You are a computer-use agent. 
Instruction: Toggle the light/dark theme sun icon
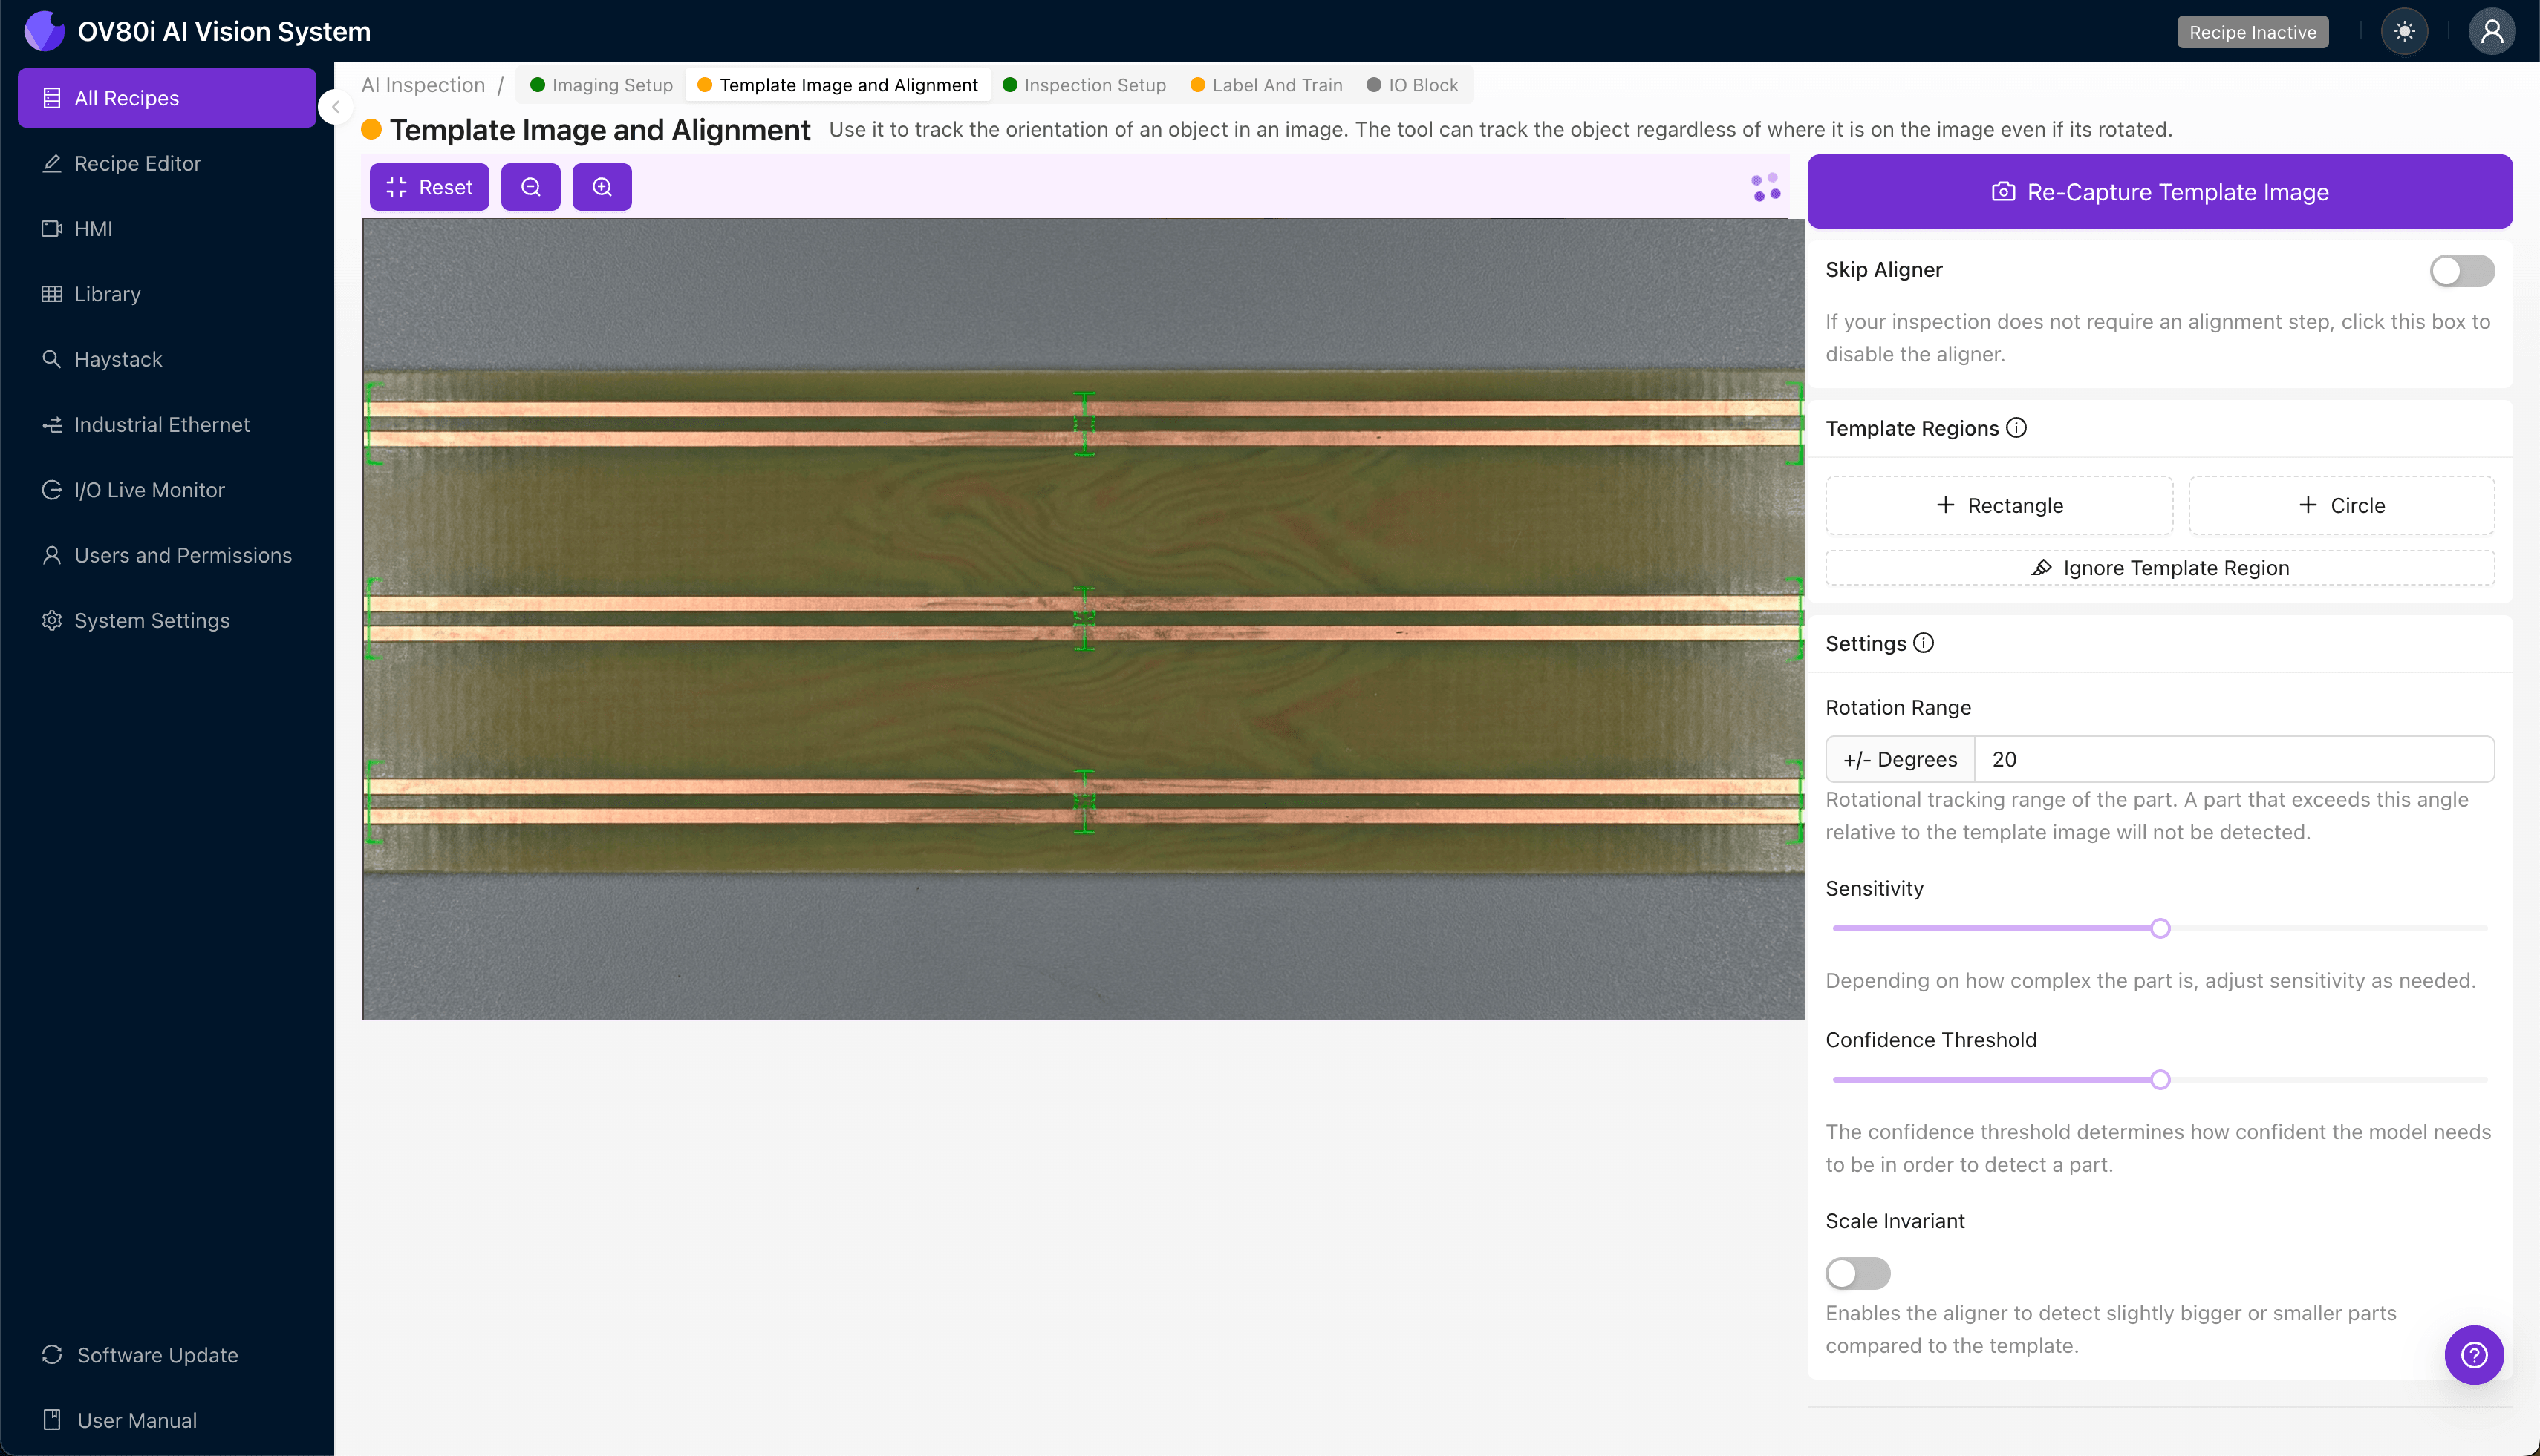coord(2404,32)
